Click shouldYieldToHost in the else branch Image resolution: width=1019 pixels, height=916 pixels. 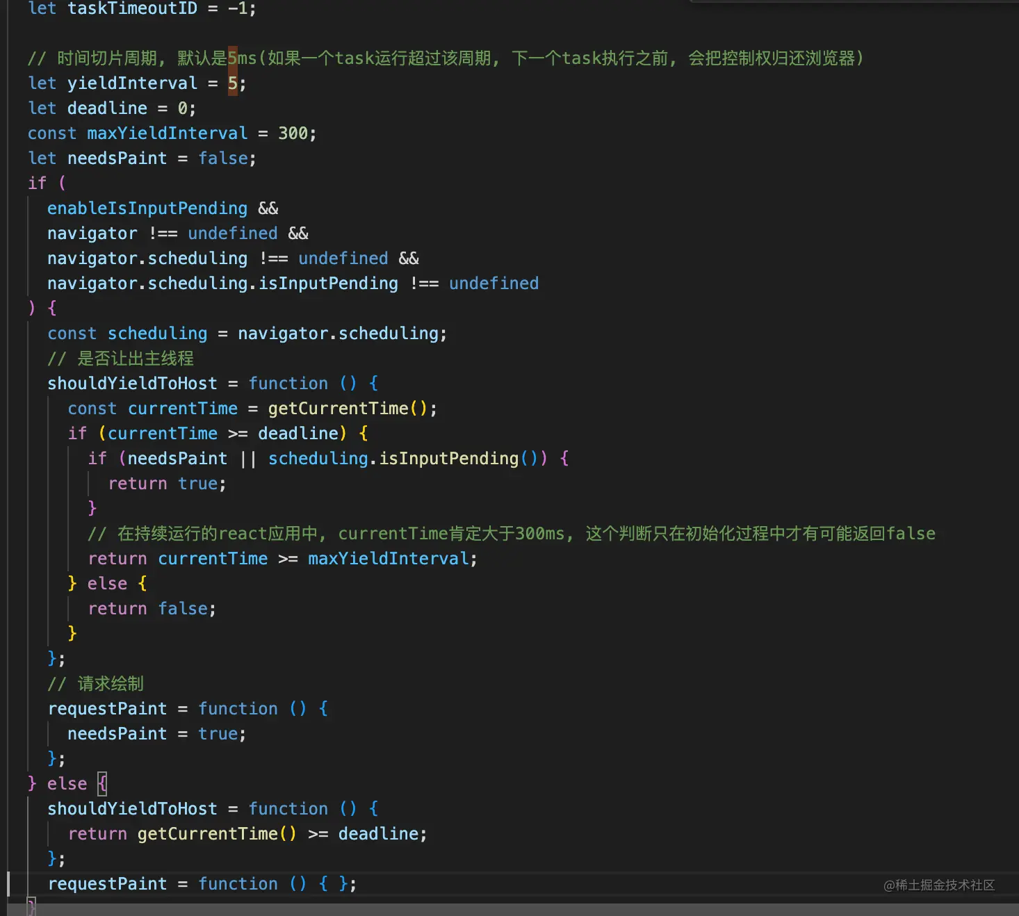click(x=132, y=809)
